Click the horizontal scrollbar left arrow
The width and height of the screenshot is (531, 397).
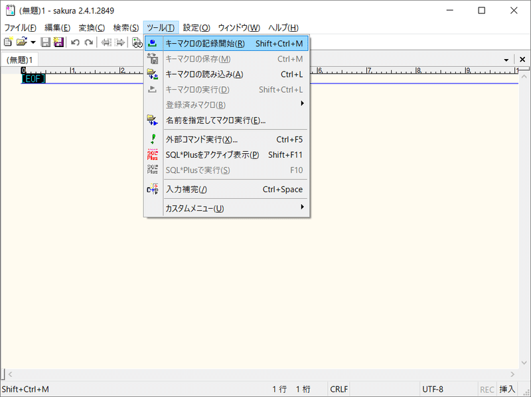pyautogui.click(x=10, y=374)
